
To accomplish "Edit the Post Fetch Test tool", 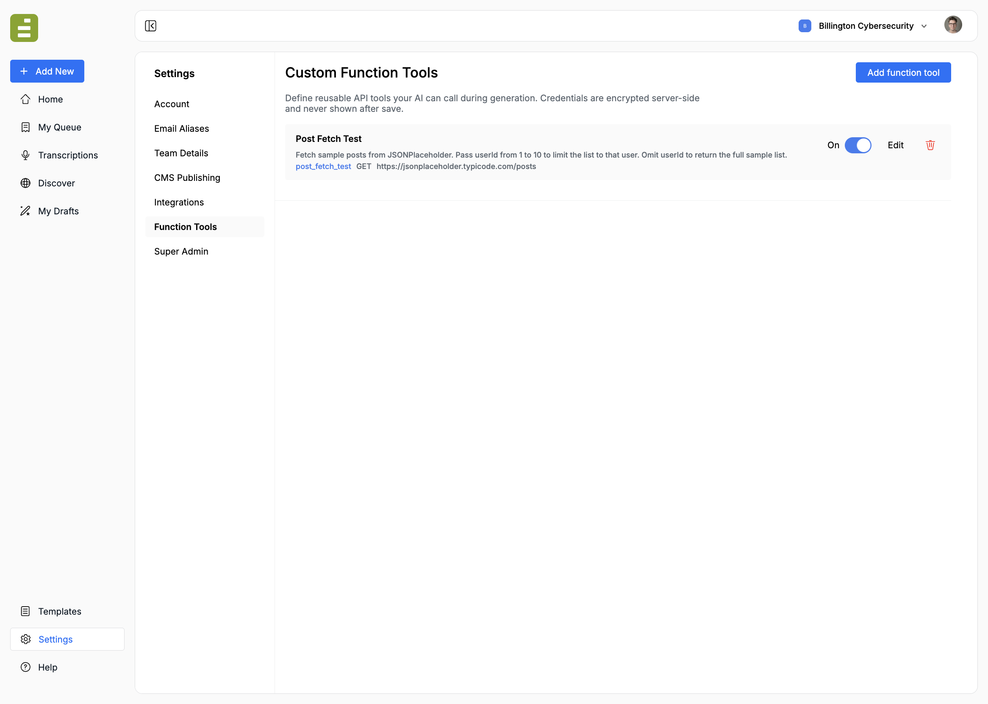I will (x=896, y=145).
